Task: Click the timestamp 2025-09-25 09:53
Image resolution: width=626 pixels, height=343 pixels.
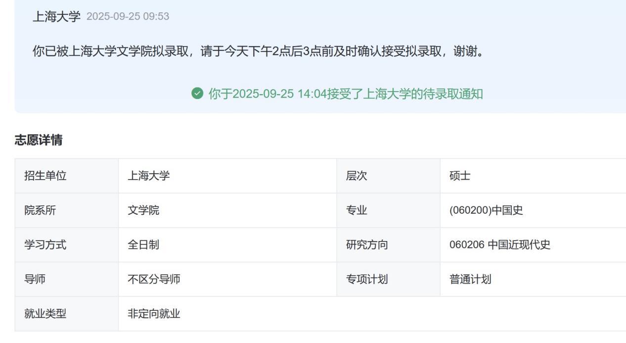Action: (128, 17)
